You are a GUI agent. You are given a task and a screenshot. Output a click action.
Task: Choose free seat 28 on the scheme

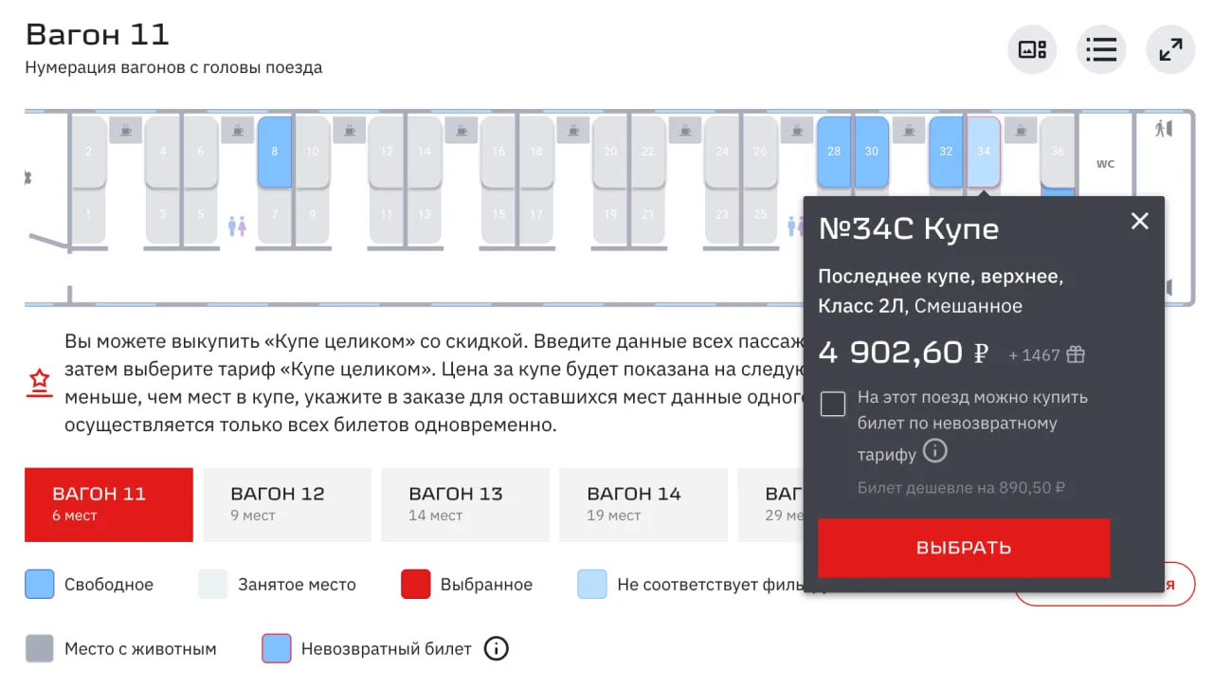834,152
